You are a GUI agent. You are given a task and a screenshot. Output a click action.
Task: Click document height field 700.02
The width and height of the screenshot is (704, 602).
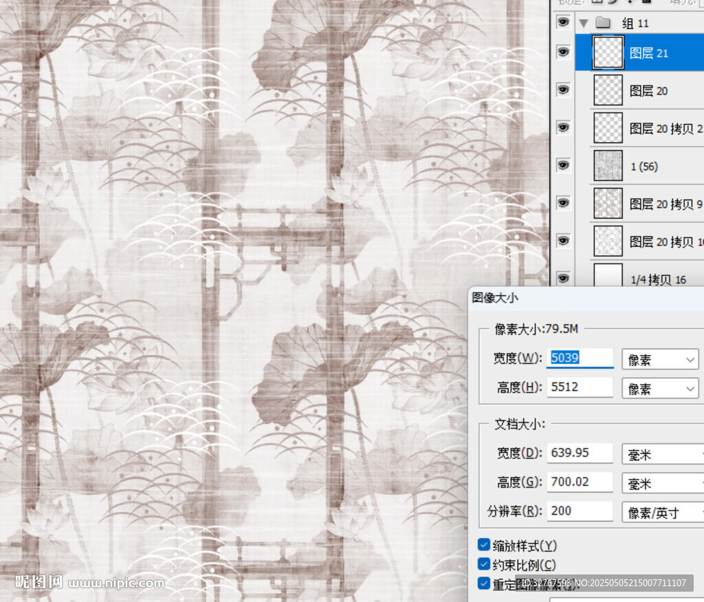click(x=580, y=482)
